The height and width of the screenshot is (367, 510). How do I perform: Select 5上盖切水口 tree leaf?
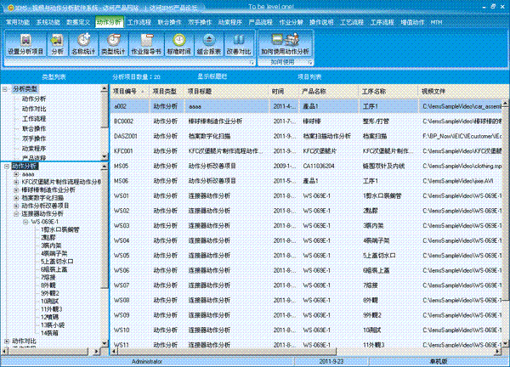tap(57, 262)
